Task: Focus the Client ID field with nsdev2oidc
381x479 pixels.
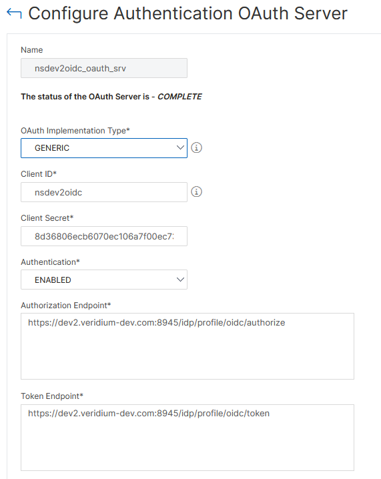Action: [x=104, y=192]
